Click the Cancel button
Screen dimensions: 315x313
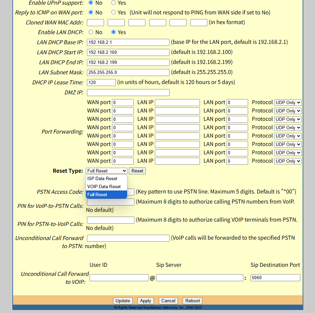tap(168, 301)
